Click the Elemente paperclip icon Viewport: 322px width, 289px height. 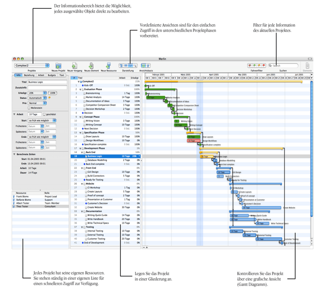307,66
